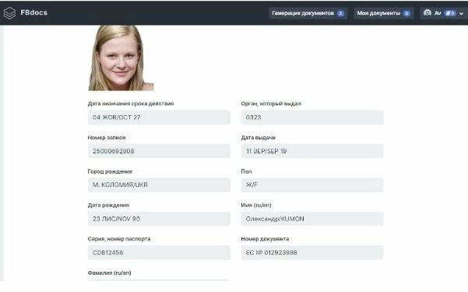Click the FBdocs brand name link
The height and width of the screenshot is (292, 468).
34,12
